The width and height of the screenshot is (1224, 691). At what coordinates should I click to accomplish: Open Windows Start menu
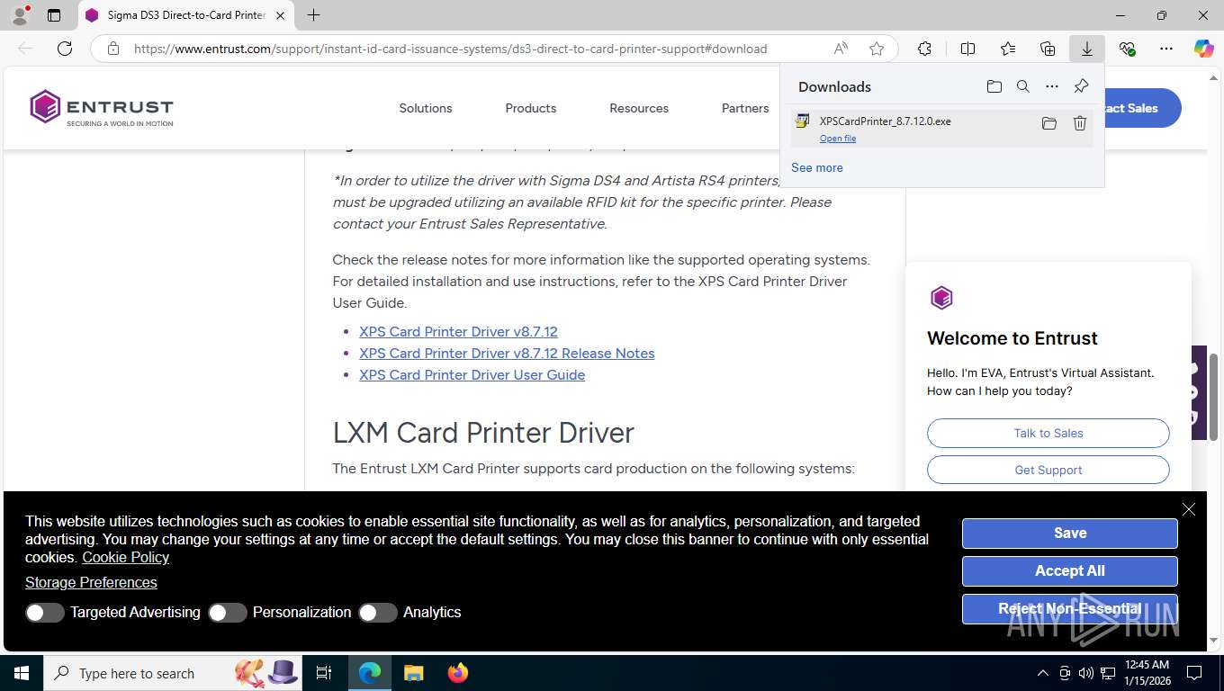(x=21, y=673)
